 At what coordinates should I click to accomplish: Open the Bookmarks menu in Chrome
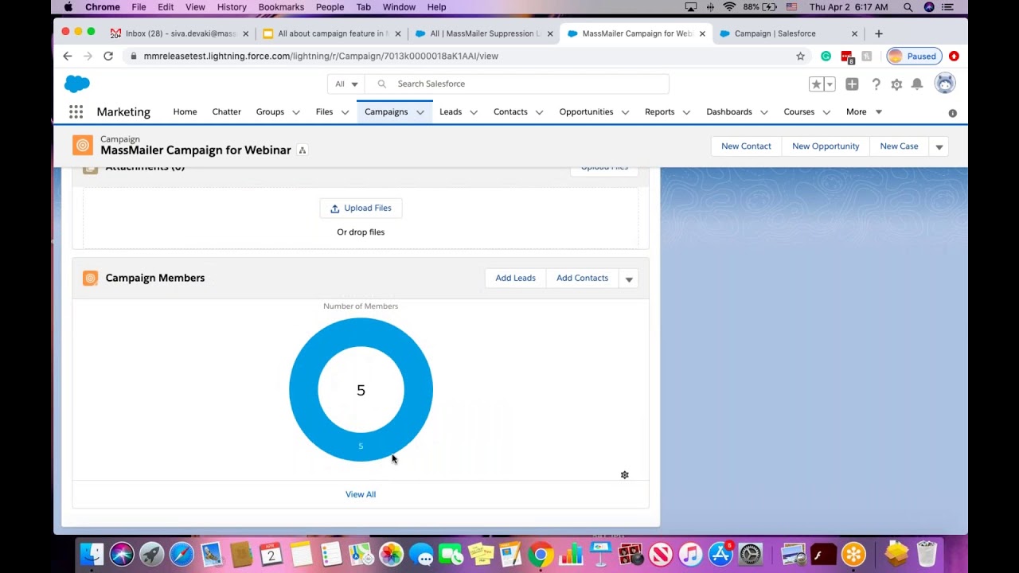pos(281,7)
